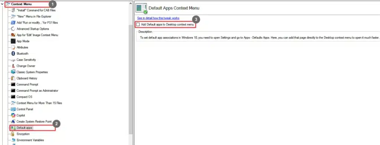
Task: Click the App for "Edit" Image Context Menu icon
Action: click(x=13, y=35)
